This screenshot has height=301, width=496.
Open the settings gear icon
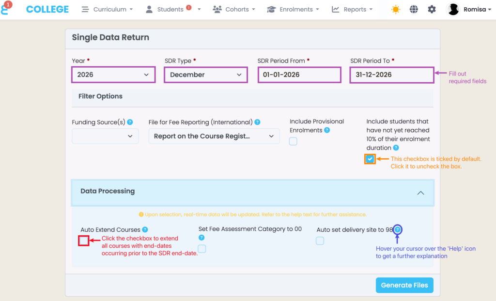pyautogui.click(x=432, y=9)
